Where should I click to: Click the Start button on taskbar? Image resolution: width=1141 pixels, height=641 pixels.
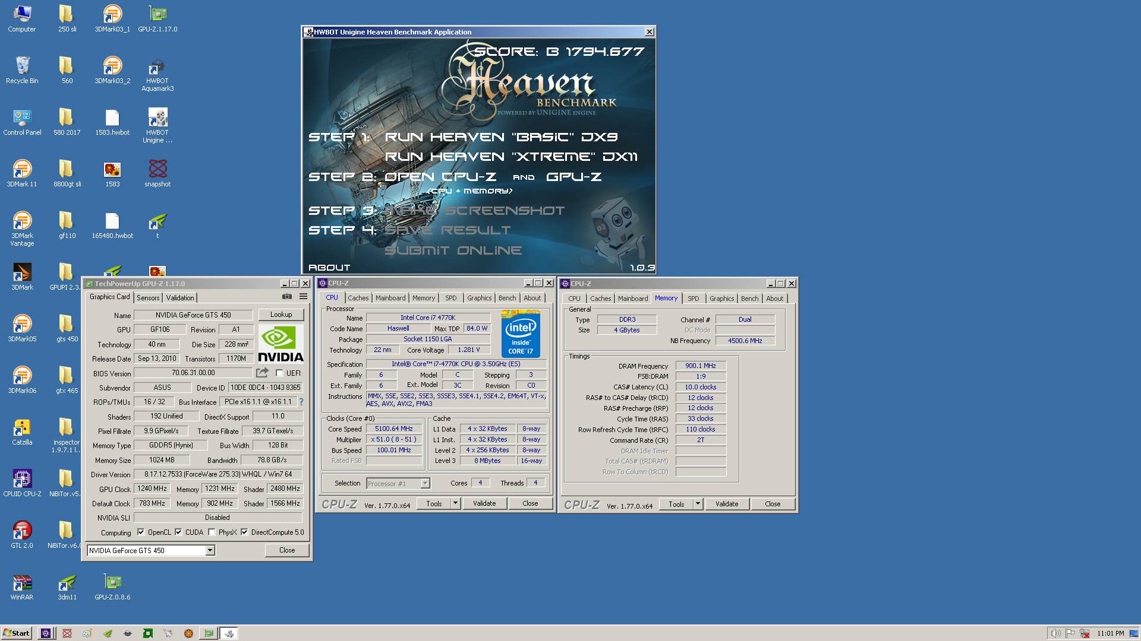pyautogui.click(x=16, y=633)
